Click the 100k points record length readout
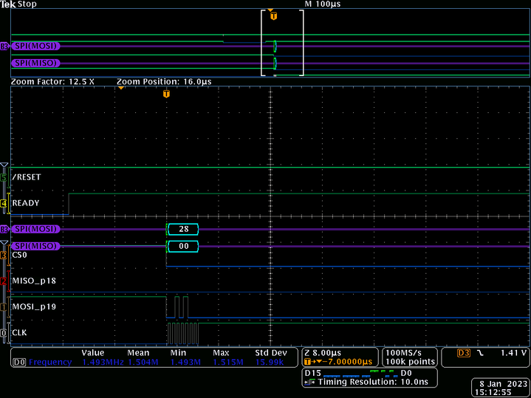The width and height of the screenshot is (531, 398). click(x=410, y=362)
